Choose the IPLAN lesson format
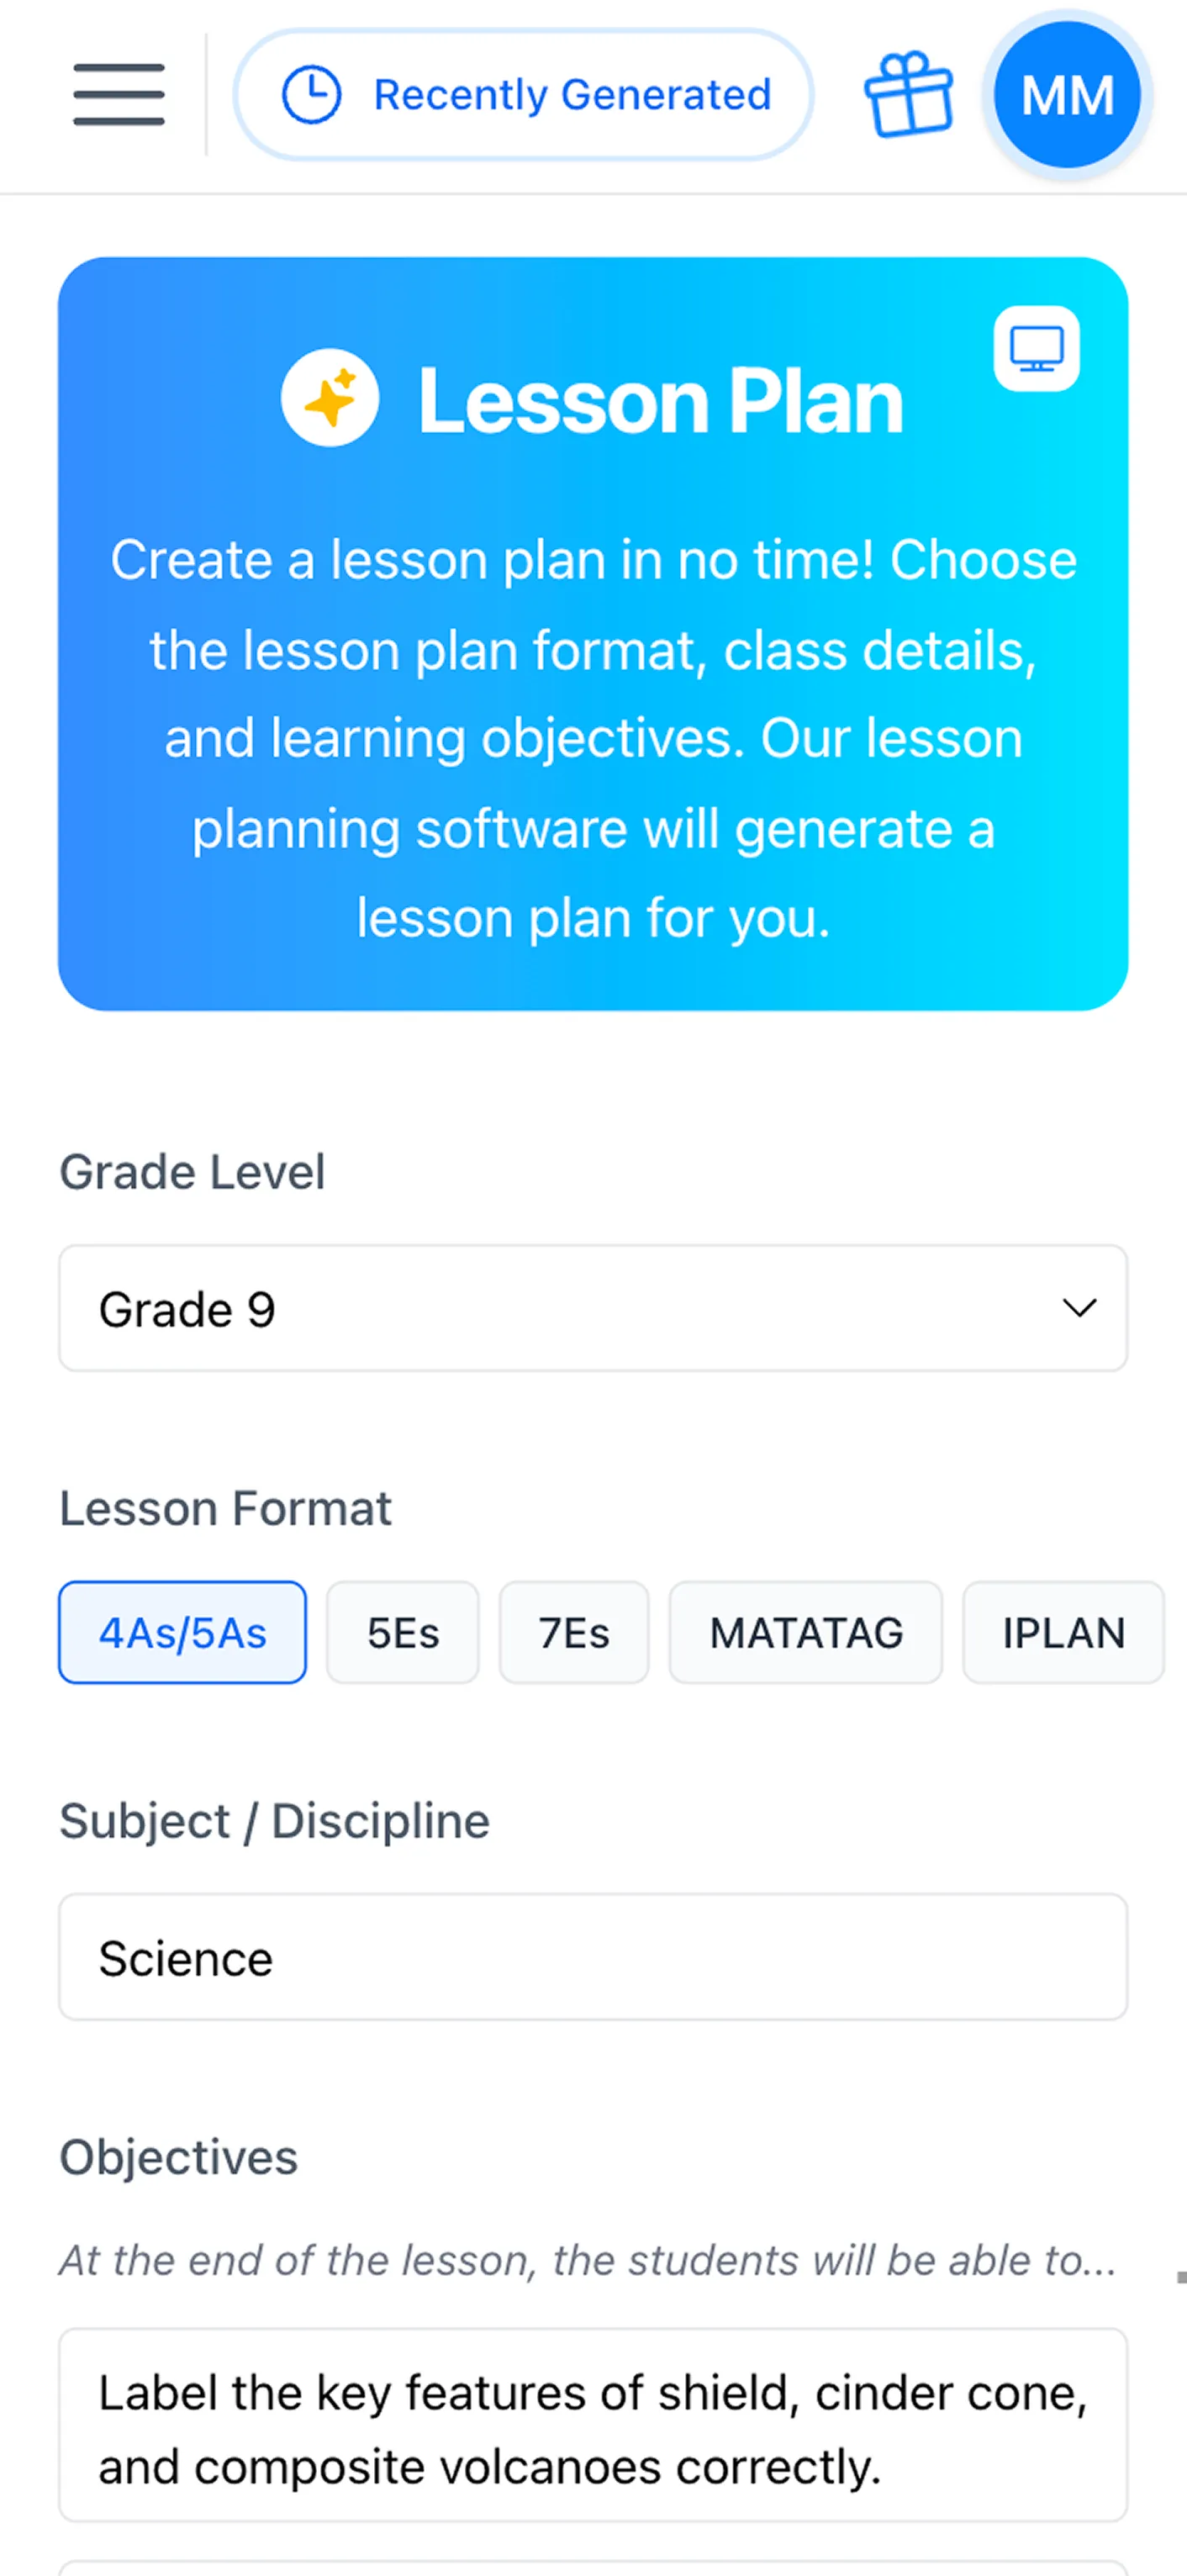Viewport: 1187px width, 2576px height. pyautogui.click(x=1063, y=1632)
